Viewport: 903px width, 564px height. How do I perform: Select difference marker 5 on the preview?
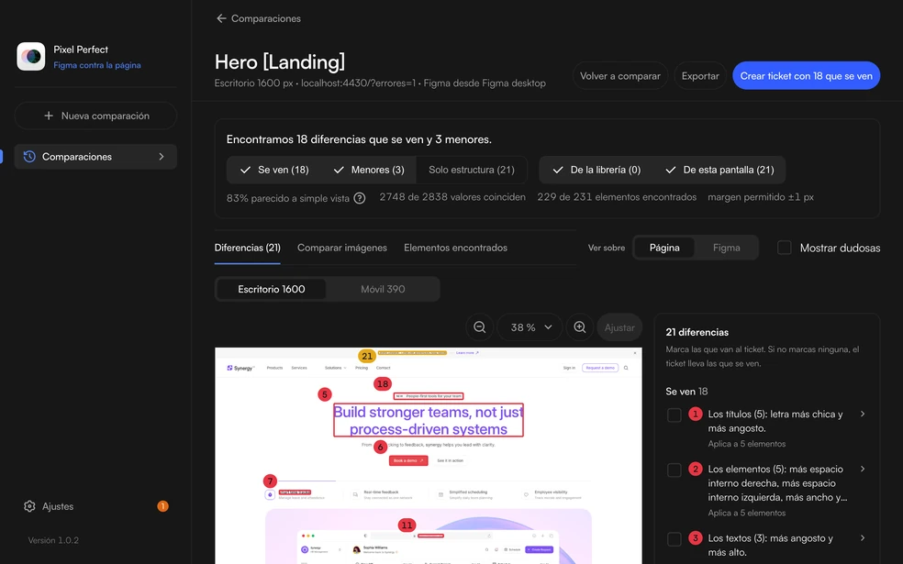pos(325,394)
